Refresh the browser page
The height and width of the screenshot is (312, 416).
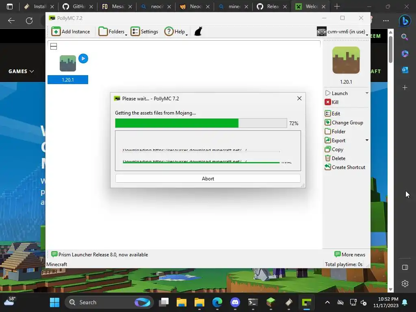pos(29,20)
